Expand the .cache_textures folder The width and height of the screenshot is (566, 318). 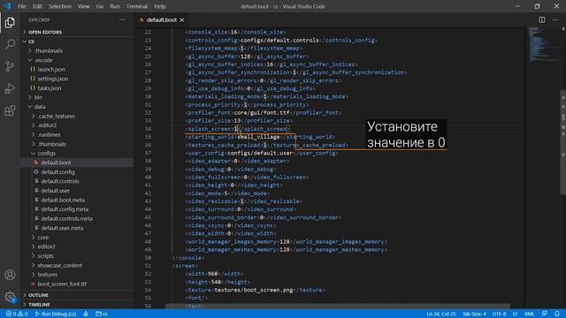tap(77, 116)
